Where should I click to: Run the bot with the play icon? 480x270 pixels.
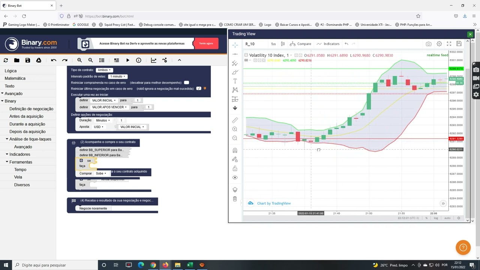(127, 60)
